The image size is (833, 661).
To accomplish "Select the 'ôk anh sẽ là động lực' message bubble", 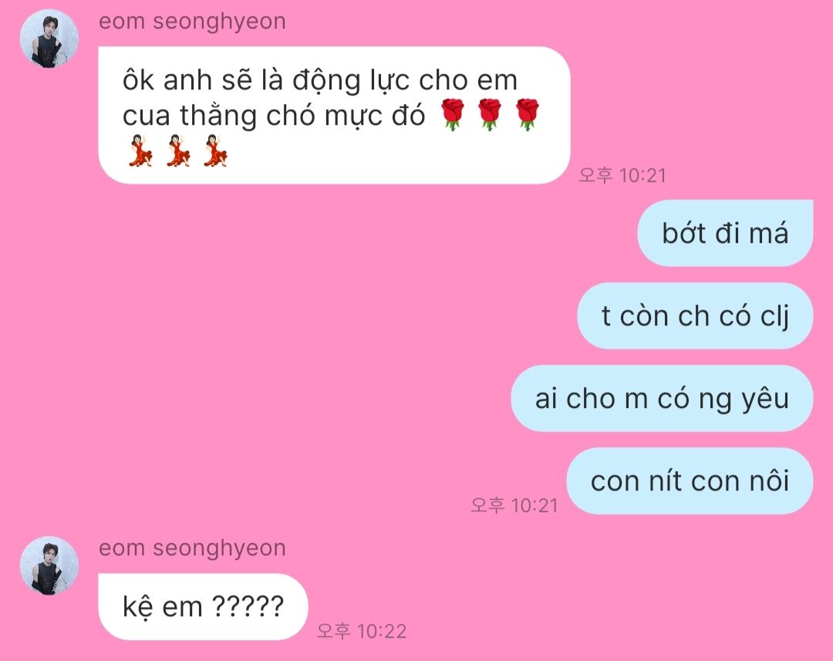I will 334,115.
